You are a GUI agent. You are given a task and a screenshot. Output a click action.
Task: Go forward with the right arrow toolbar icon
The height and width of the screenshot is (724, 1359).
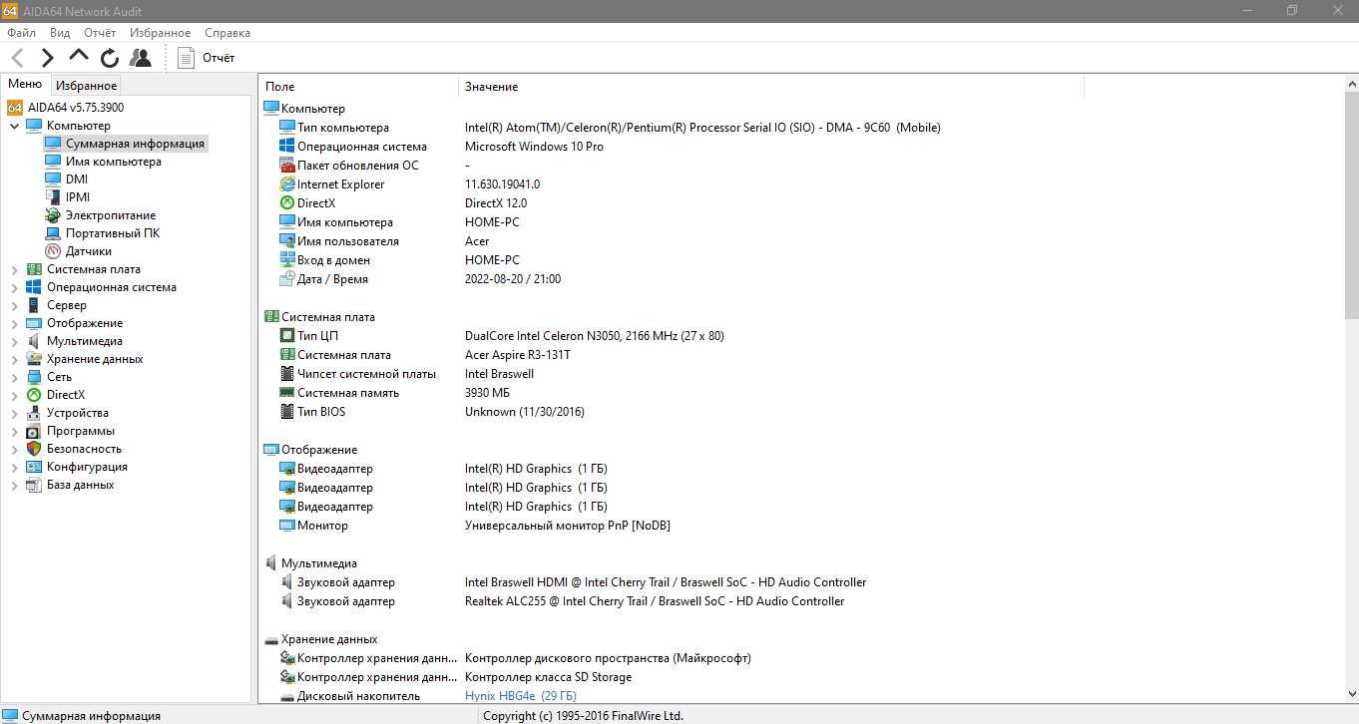pyautogui.click(x=47, y=58)
